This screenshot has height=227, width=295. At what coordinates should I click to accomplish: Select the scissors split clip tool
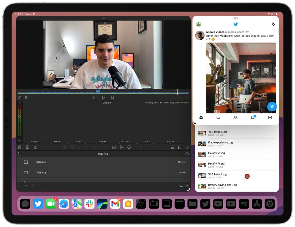(122, 147)
